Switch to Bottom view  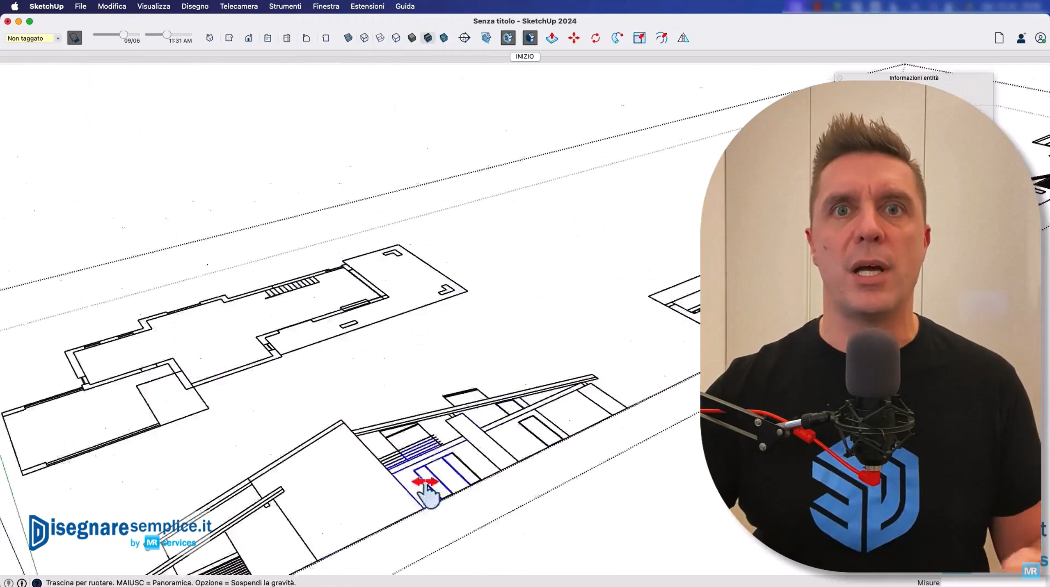click(x=326, y=38)
